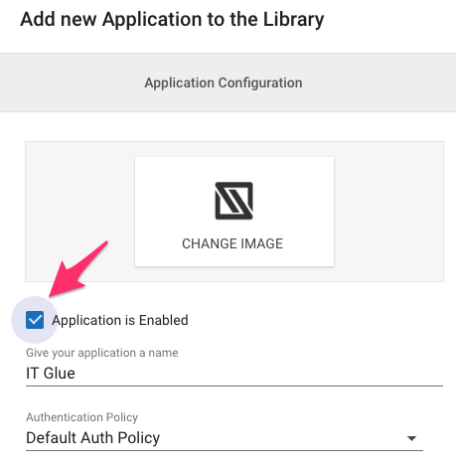Click the 'Authentication Policy' field label

[x=81, y=417]
